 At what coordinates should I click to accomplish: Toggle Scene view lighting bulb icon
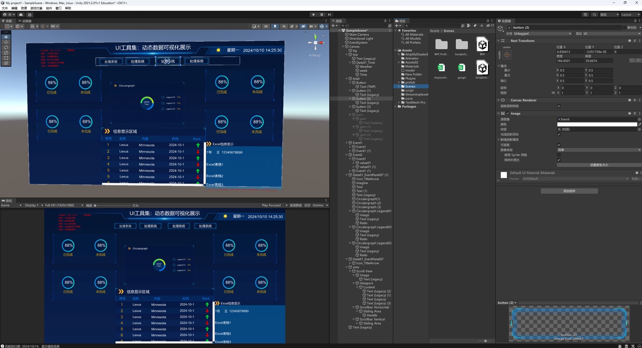coord(275,26)
